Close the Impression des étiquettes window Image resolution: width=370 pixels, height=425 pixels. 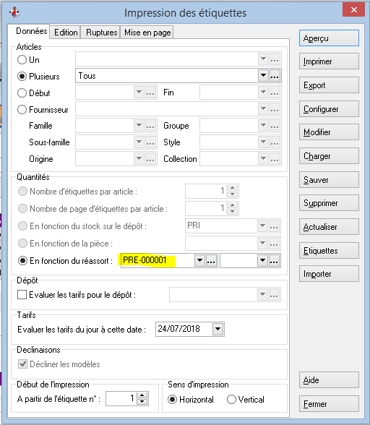point(353,10)
